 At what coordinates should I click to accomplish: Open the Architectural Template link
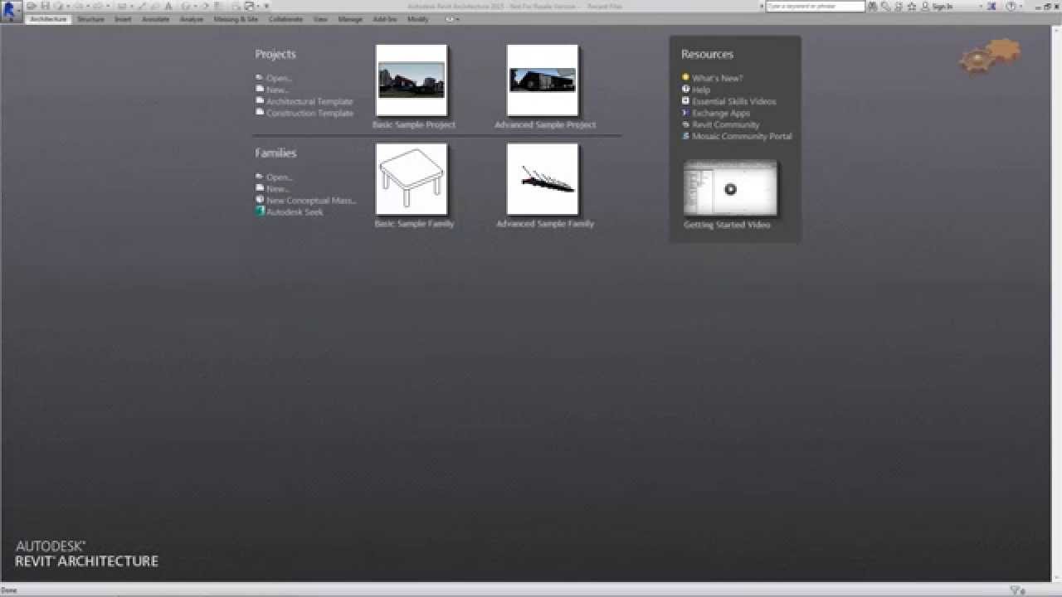point(309,102)
